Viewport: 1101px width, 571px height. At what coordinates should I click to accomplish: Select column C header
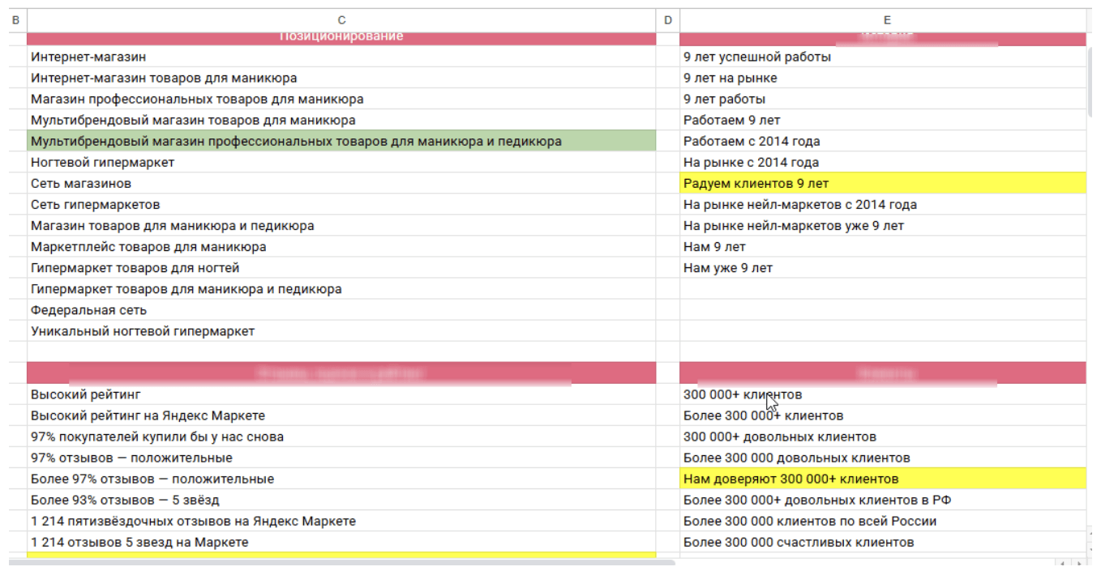[341, 19]
